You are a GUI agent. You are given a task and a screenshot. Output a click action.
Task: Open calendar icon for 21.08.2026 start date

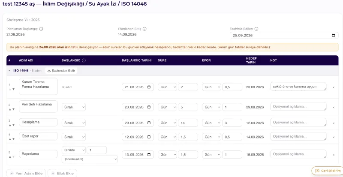(x=149, y=87)
